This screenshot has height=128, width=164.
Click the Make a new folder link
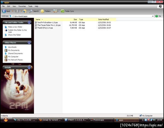coord(15,27)
